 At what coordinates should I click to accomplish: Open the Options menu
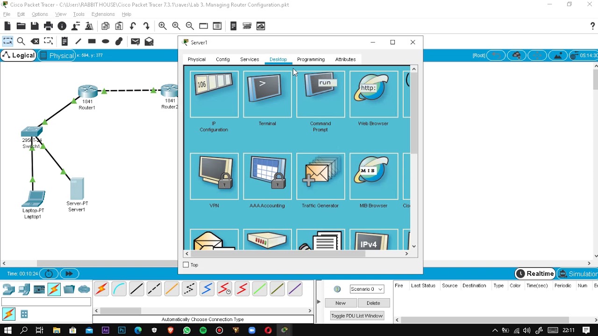(40, 14)
